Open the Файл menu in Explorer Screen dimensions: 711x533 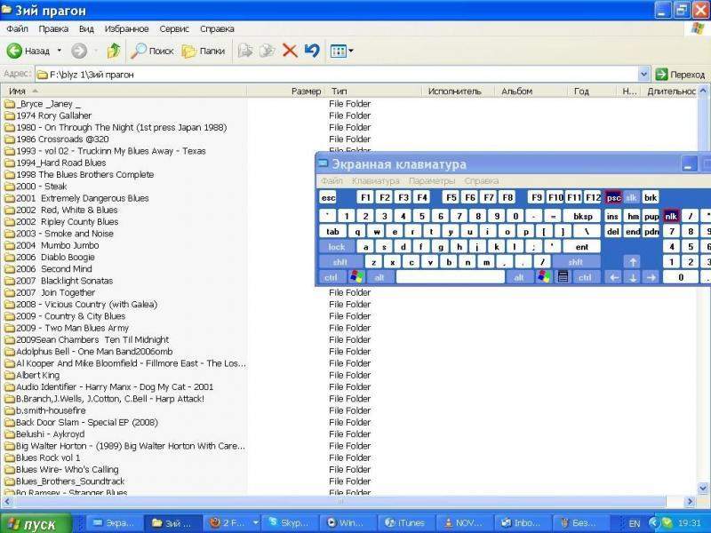(17, 29)
